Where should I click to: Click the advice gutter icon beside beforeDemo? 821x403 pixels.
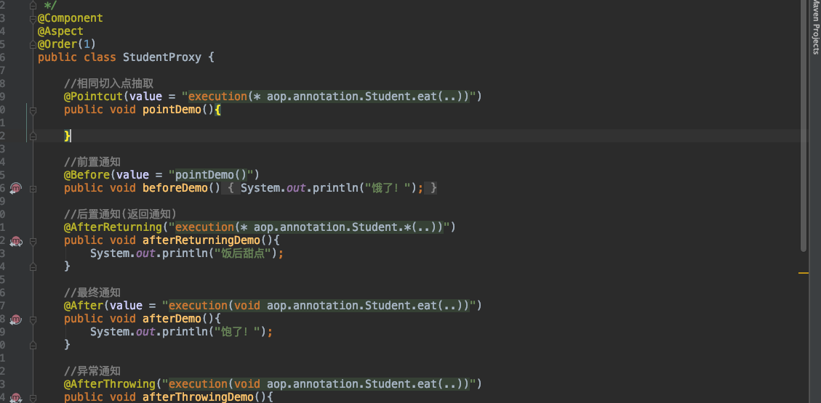pos(16,188)
